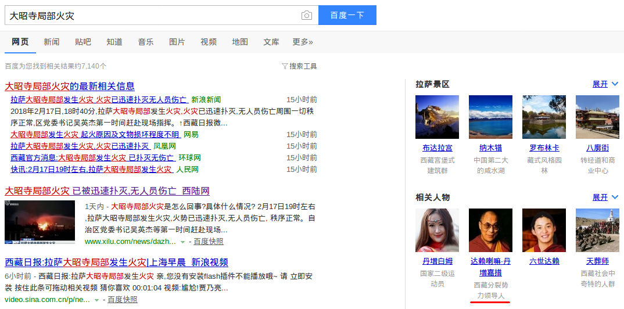
Task: Click the 环球网 source label
Action: (x=189, y=157)
